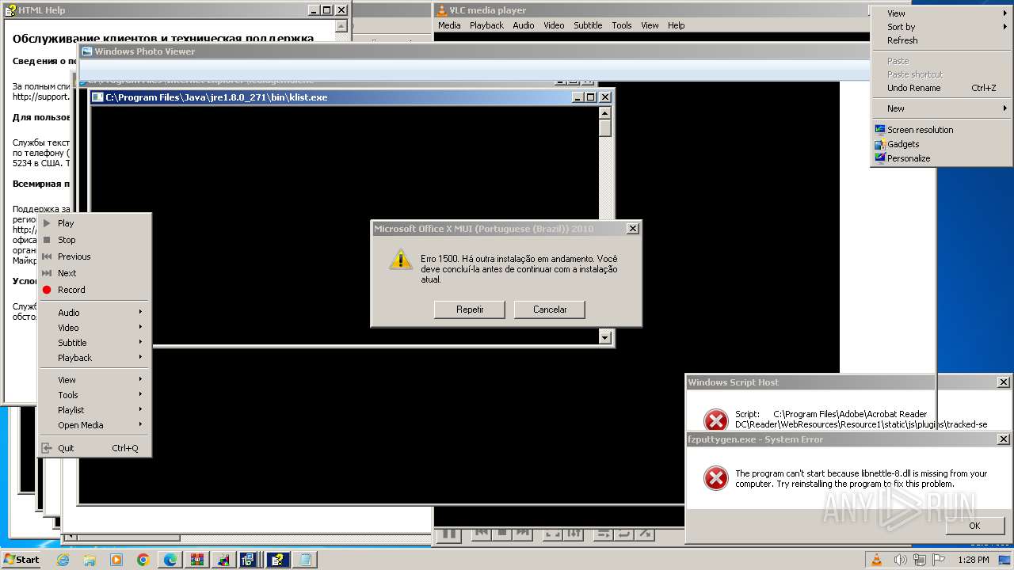The width and height of the screenshot is (1014, 570).
Task: Open Video menu in VLC menu bar
Action: coord(554,25)
